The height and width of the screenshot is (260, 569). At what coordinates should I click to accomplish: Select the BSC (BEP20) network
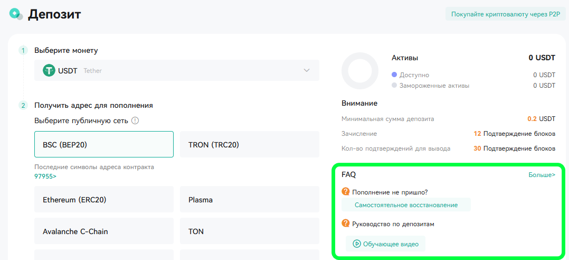[104, 144]
